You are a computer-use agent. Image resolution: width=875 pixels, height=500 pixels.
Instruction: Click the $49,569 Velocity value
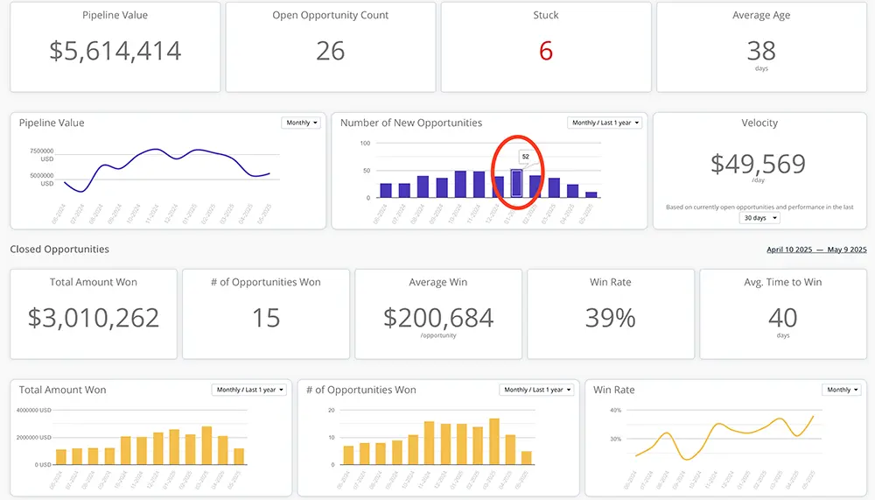759,164
